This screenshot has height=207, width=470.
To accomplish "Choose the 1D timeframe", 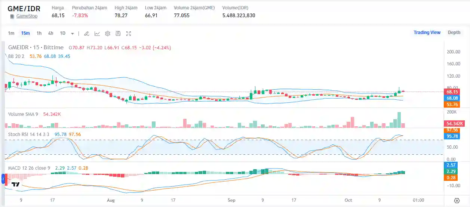I will (62, 33).
